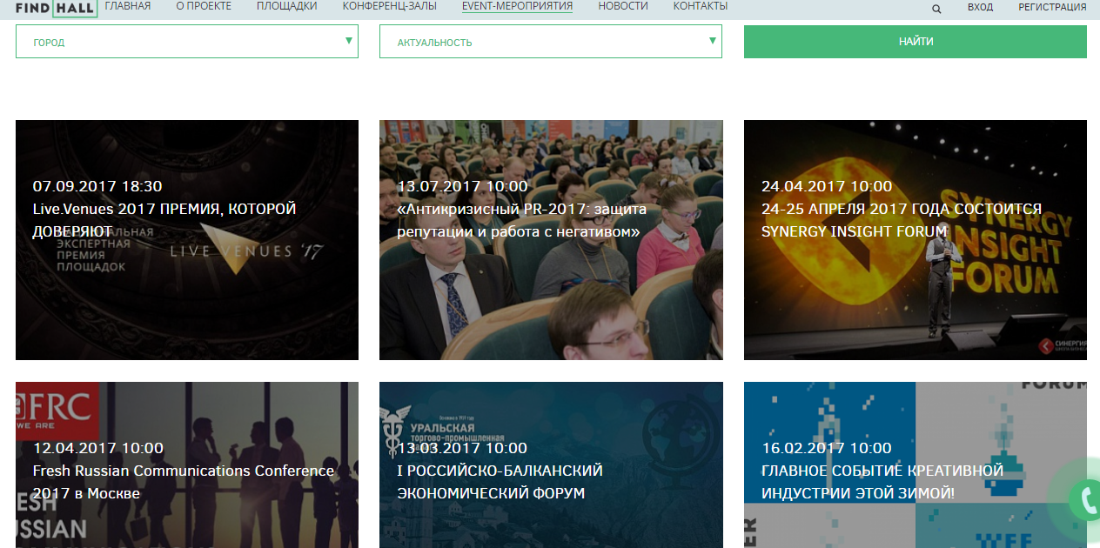The image size is (1100, 548).
Task: Expand the АКТУАЛЬНОСТЬ dropdown
Action: 551,42
